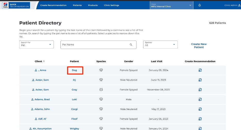Click the Hill's Quick Recommendation logo
The height and width of the screenshot is (130, 241).
tap(16, 5)
